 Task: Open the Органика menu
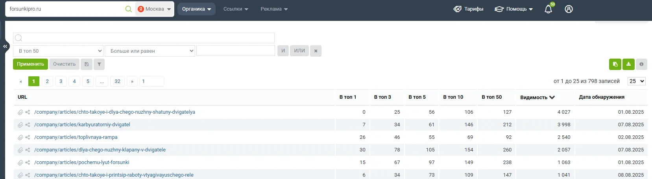[x=196, y=9]
